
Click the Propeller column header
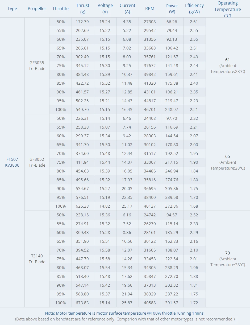click(37, 9)
